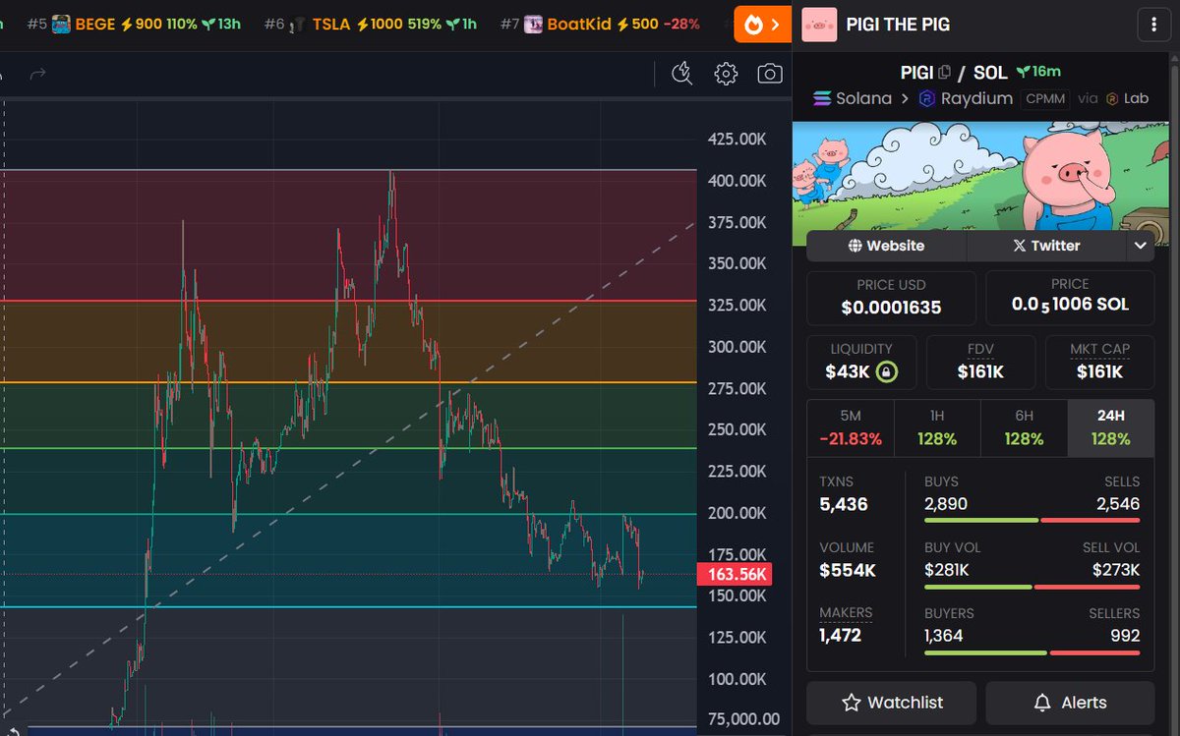This screenshot has height=736, width=1180.
Task: Click the FDV $161K box
Action: 980,362
